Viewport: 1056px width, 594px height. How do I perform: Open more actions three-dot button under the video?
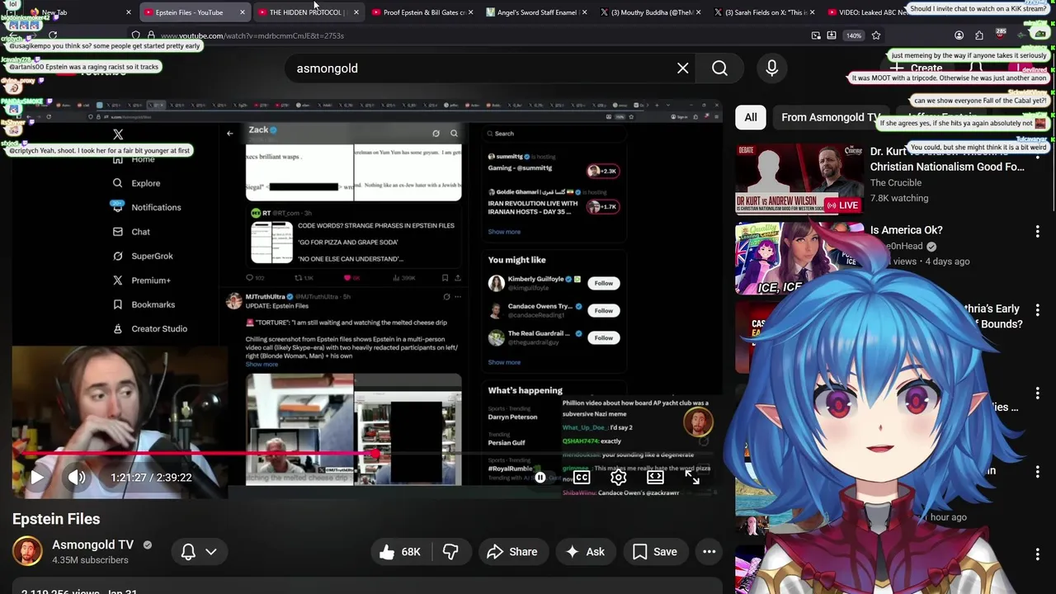click(709, 552)
